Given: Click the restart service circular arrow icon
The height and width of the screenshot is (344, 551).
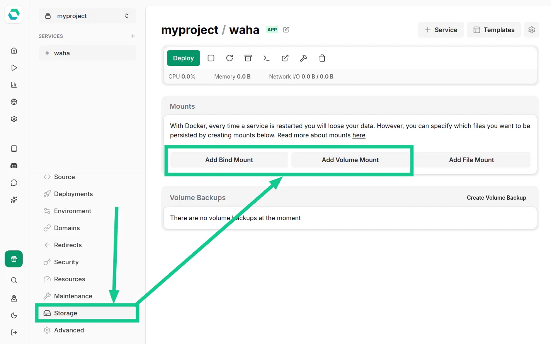Looking at the screenshot, I should [230, 58].
